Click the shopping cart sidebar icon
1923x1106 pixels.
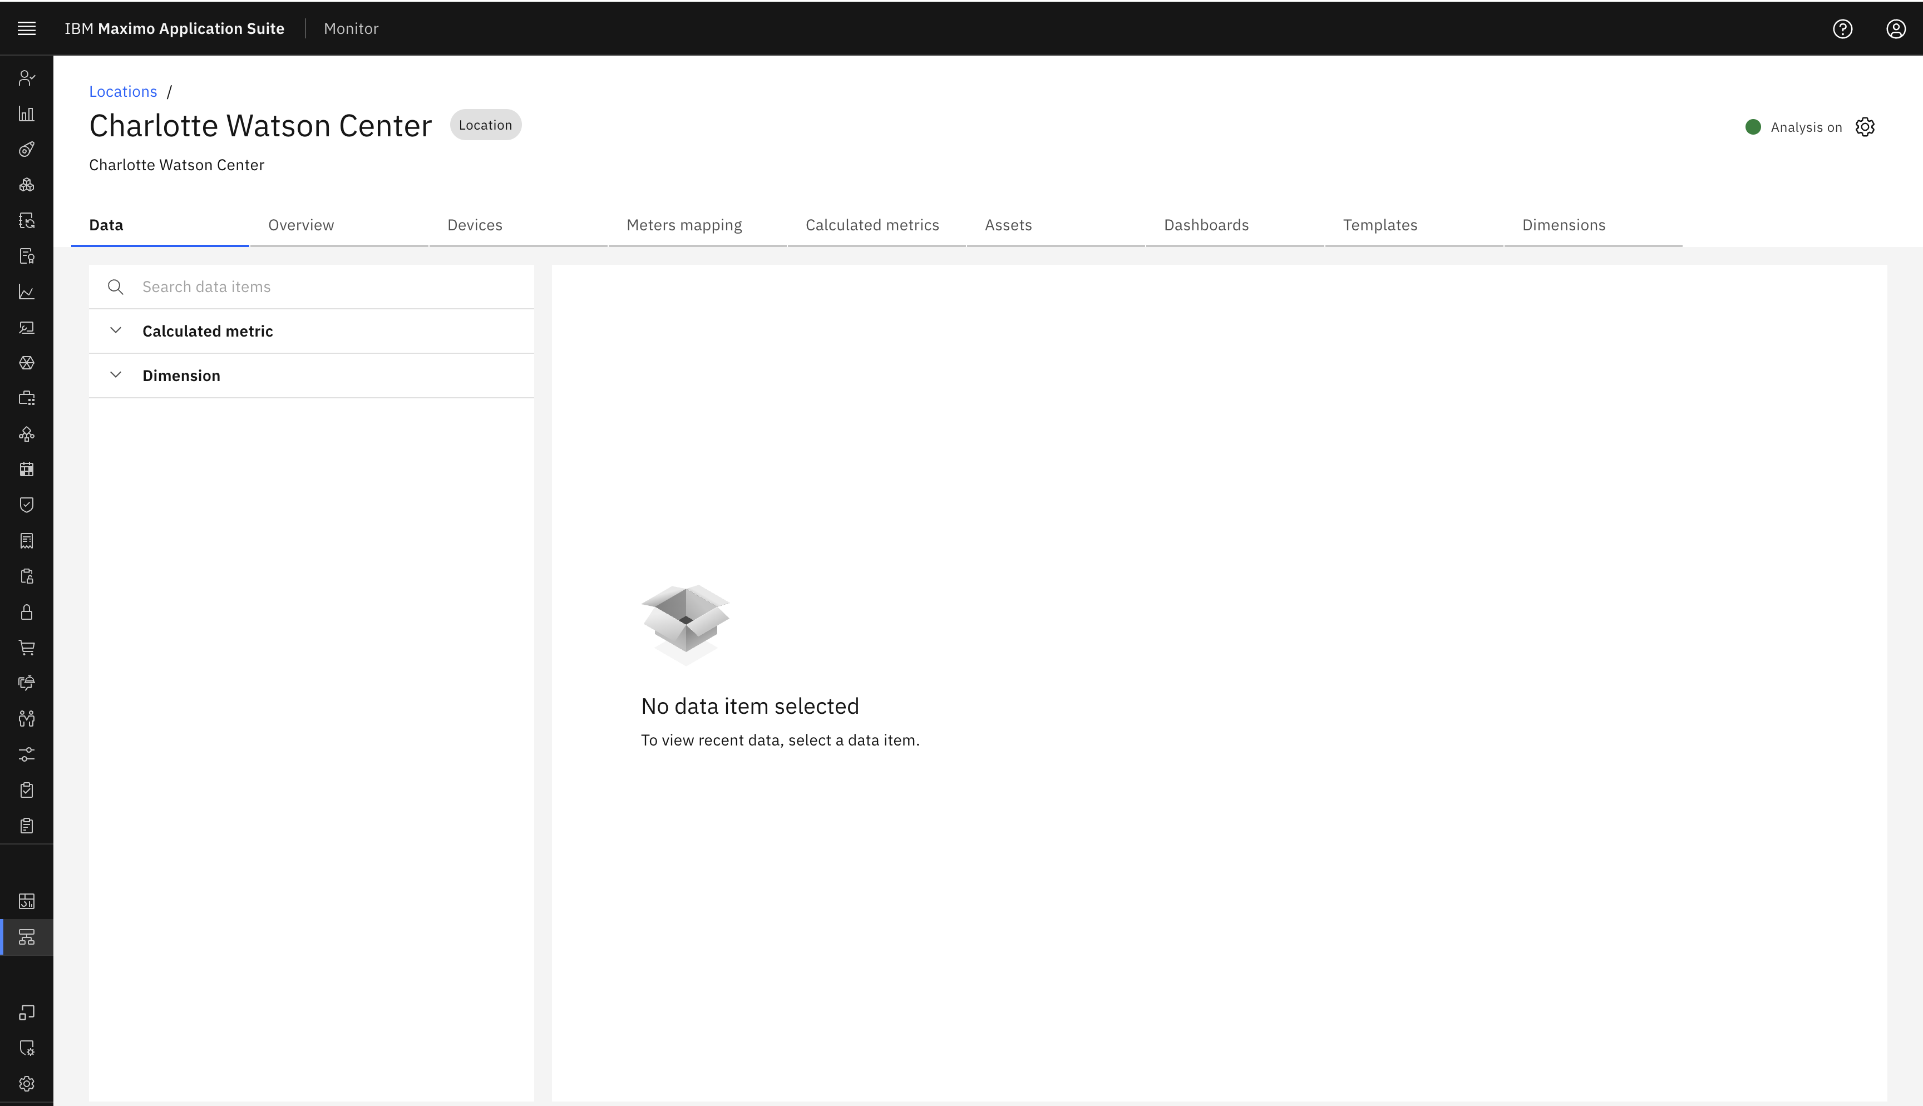(x=27, y=647)
